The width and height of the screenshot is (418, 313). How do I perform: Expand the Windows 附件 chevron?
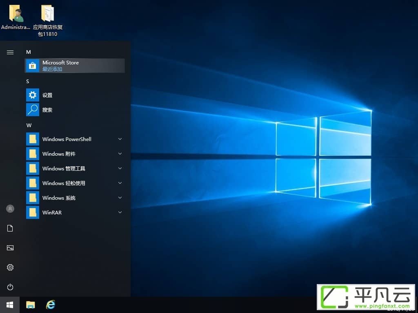pos(120,154)
